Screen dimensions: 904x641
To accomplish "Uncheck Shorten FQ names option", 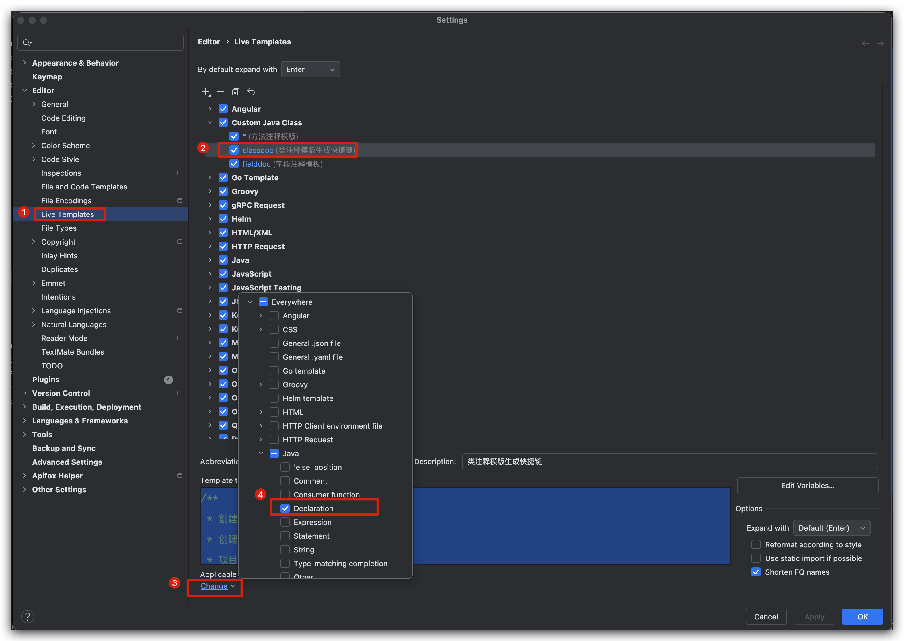I will tap(756, 572).
